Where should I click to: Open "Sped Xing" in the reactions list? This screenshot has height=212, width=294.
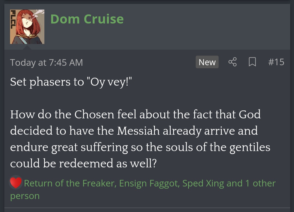pyautogui.click(x=203, y=183)
